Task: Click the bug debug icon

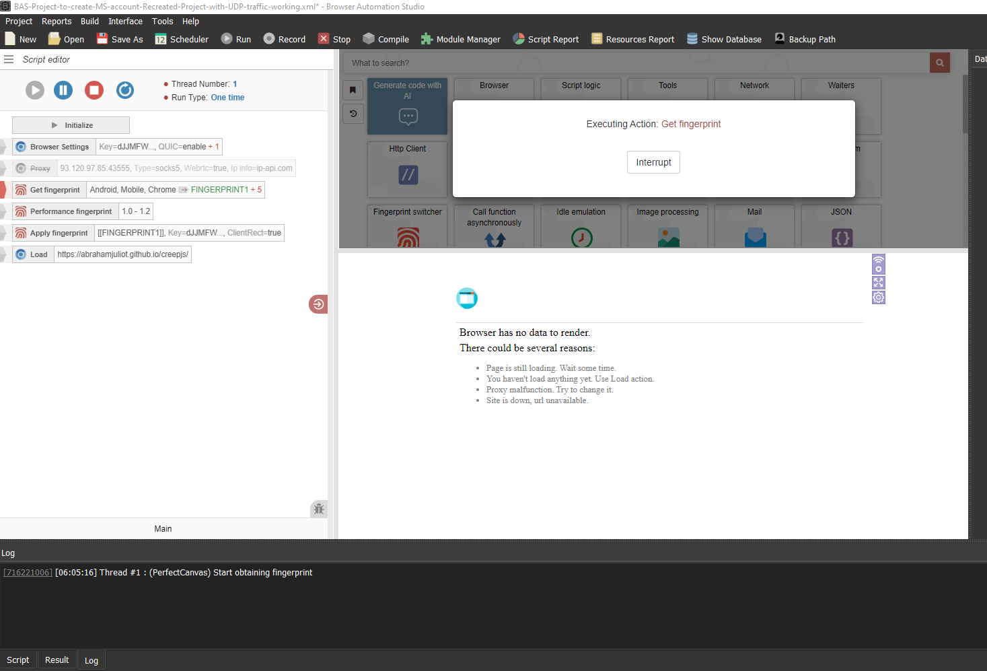Action: [x=319, y=509]
